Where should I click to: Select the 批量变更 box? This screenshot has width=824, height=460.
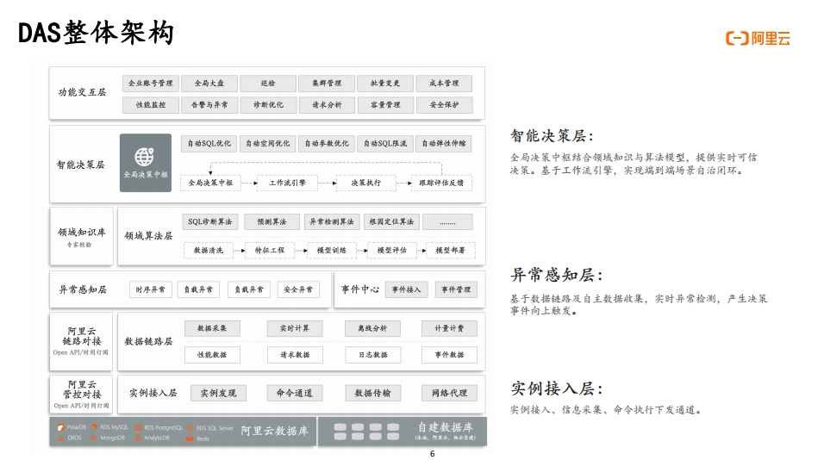(x=385, y=84)
